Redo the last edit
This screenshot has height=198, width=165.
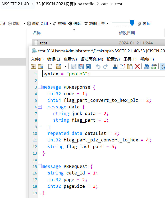105,66
